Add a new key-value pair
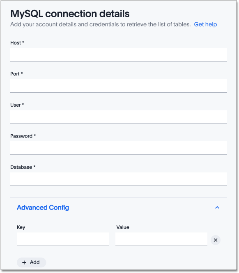 32,262
